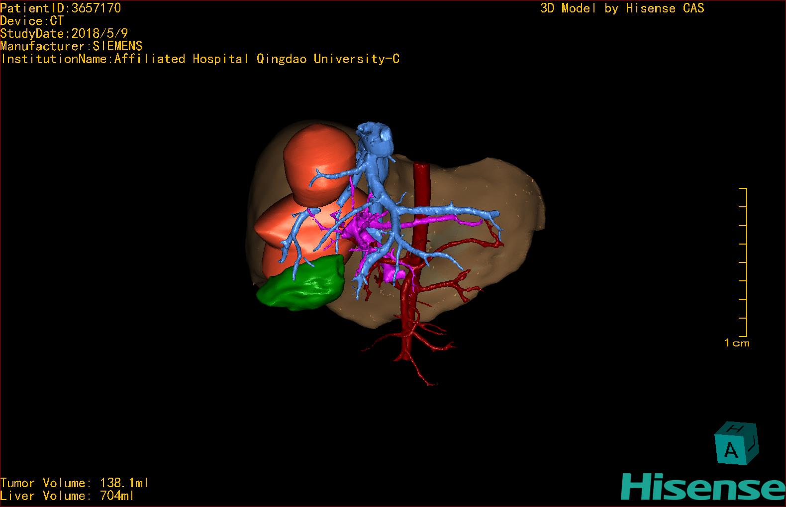This screenshot has height=507, width=786.
Task: Click the StudyDate:2018/5/9 text
Action: coord(64,34)
